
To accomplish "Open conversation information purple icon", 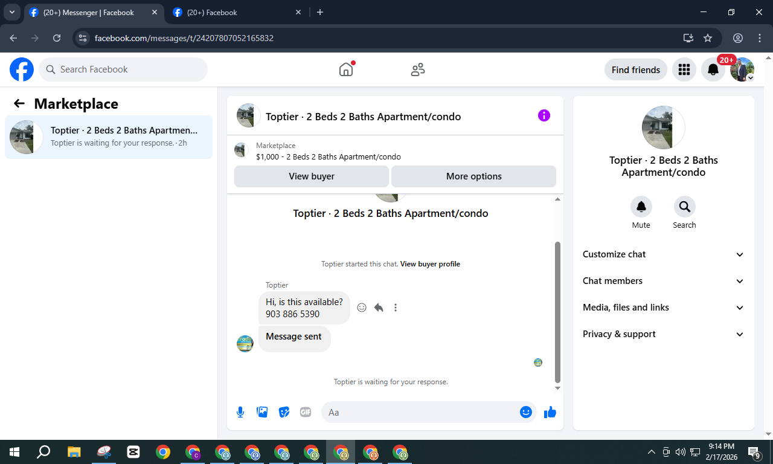I will 544,115.
